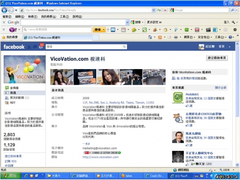Image resolution: width=240 pixels, height=180 pixels.
Task: Select the (11) VicoVation.com browser tab
Action: pyautogui.click(x=57, y=37)
